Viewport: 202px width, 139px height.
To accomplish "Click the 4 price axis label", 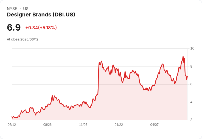I will click(x=191, y=102).
